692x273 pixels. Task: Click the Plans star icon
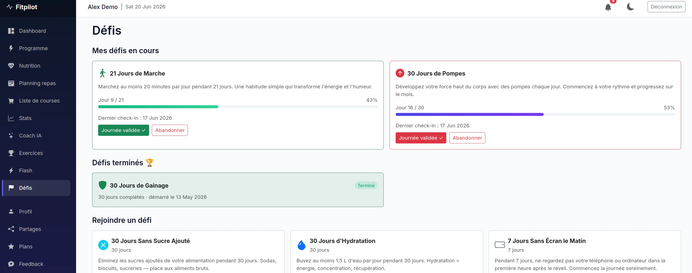(x=11, y=247)
